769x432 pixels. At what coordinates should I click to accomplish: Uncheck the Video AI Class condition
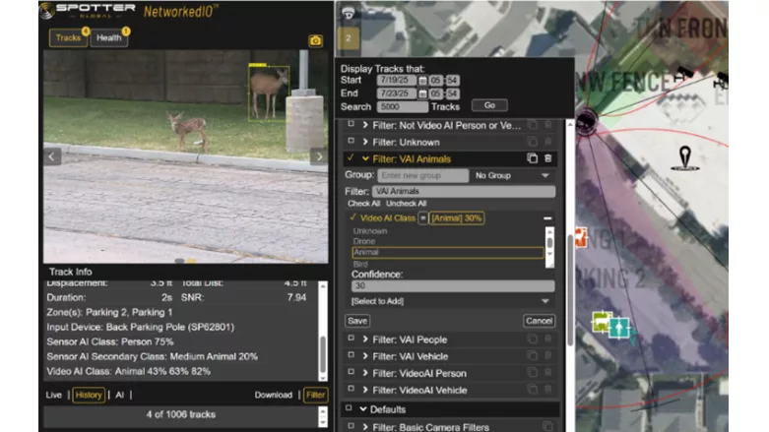pos(352,217)
